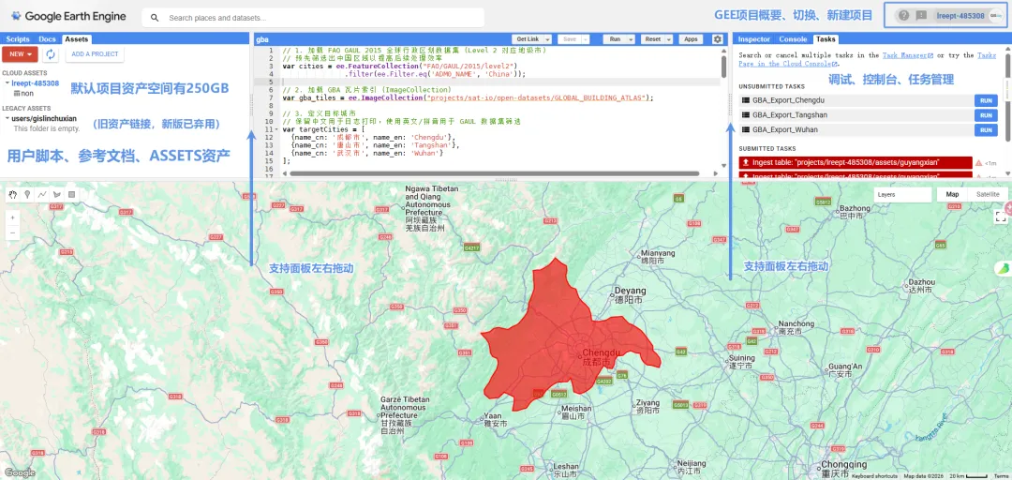Switch to the Console tab
Screen dimensions: 1012x480
coord(794,39)
